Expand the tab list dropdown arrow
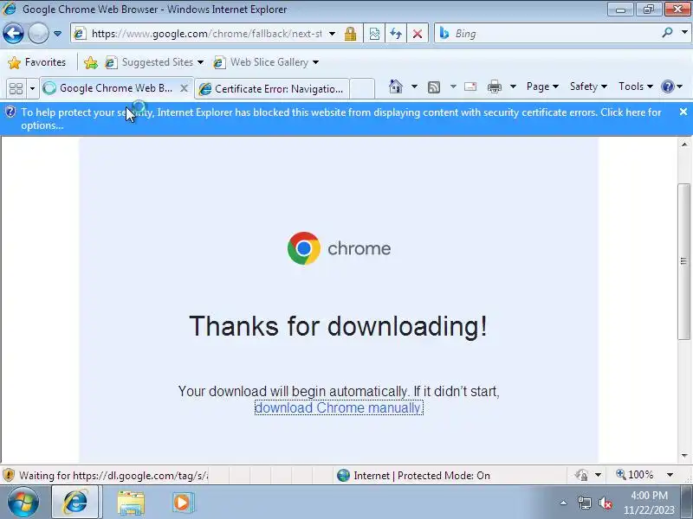 [32, 89]
